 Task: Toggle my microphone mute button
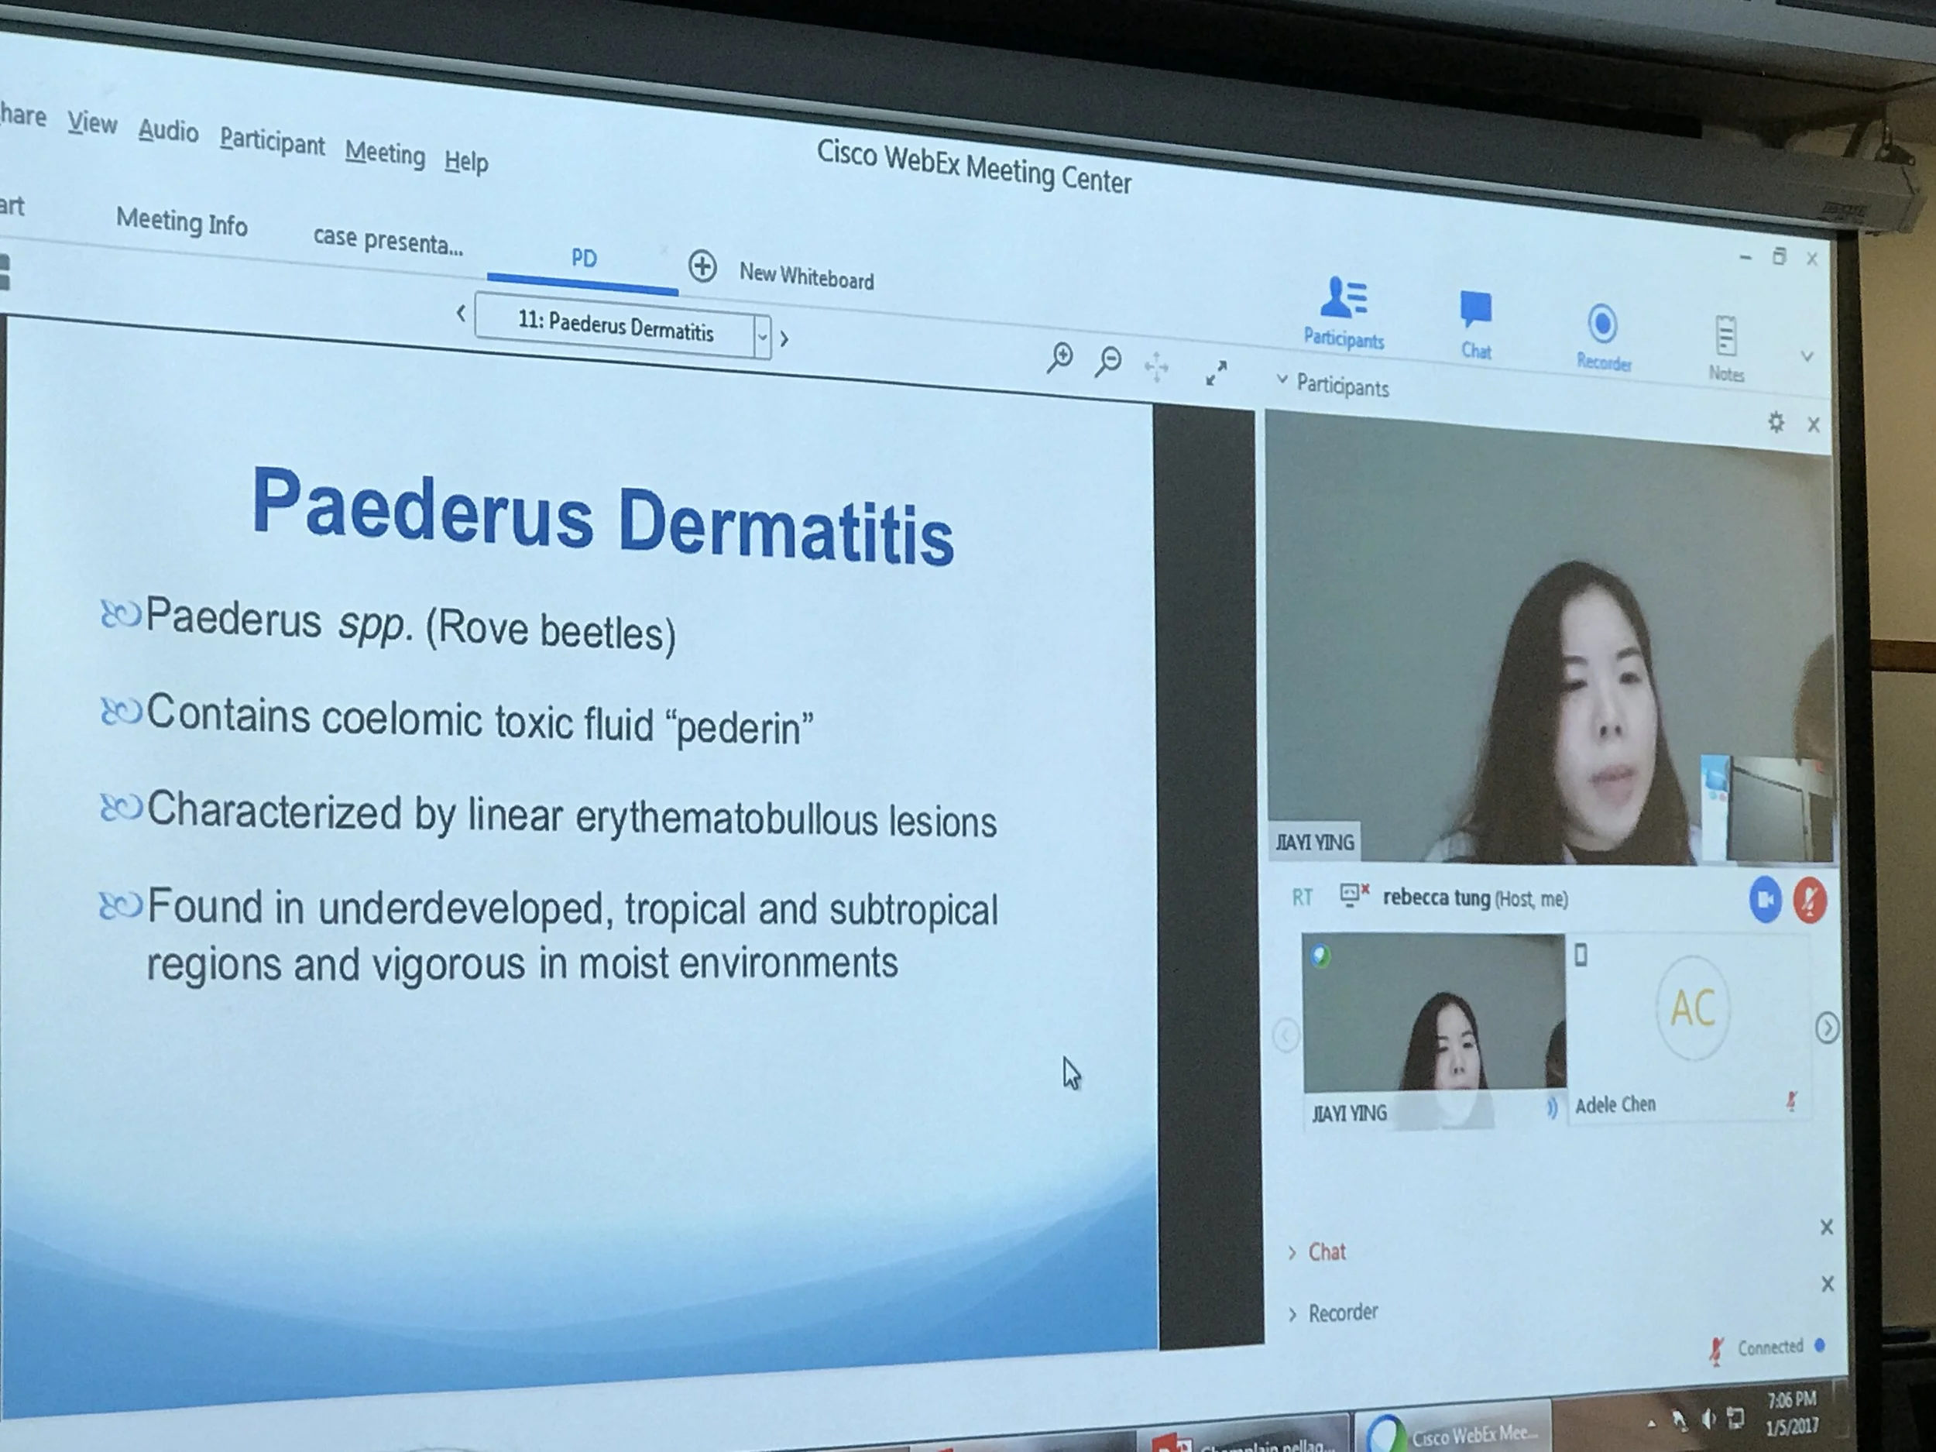pyautogui.click(x=1810, y=901)
